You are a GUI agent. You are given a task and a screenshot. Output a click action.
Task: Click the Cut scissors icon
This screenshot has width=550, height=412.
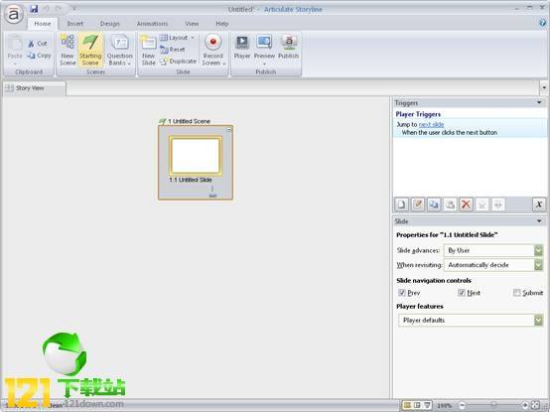(31, 44)
